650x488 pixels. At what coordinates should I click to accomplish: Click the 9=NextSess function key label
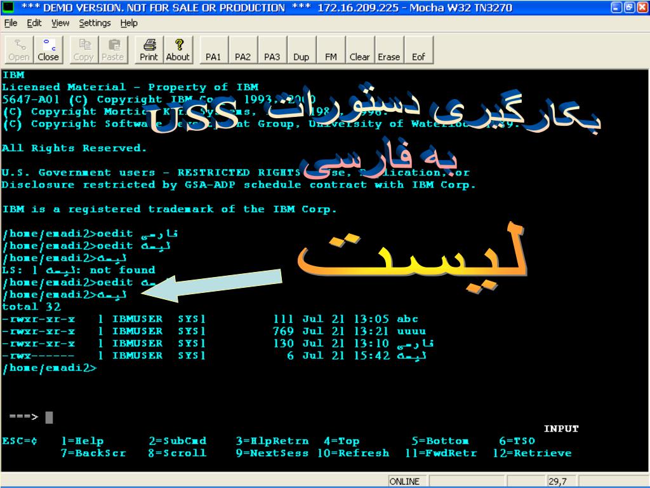(272, 452)
